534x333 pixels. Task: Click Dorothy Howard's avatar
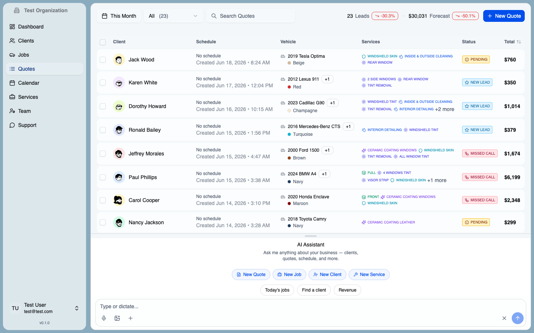point(119,106)
